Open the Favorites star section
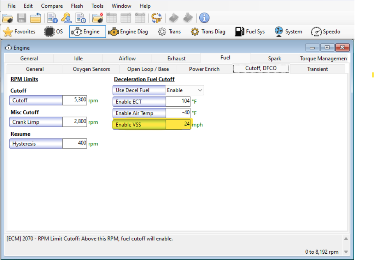Image resolution: width=374 pixels, height=260 pixels. click(x=19, y=32)
